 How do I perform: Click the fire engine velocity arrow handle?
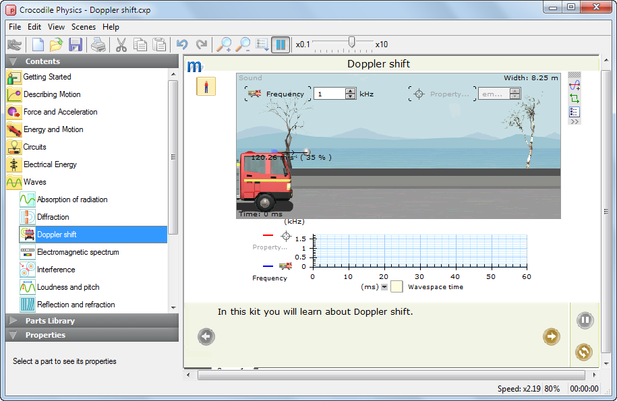(x=307, y=152)
